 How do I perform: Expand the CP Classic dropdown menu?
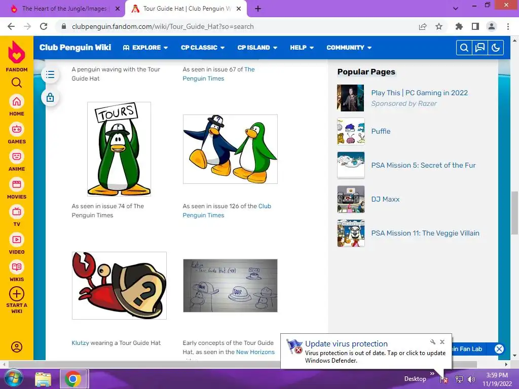[203, 48]
